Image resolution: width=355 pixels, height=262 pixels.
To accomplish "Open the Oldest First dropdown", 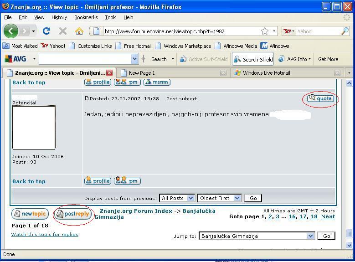I will [x=219, y=198].
